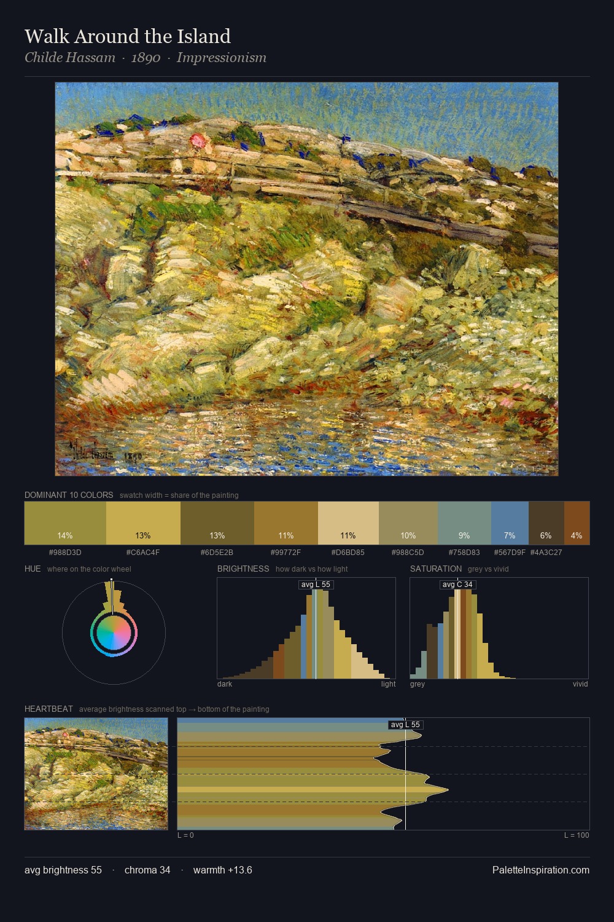Click the rust-brown 4% swatch
Screen dimensions: 614x922
pyautogui.click(x=577, y=523)
